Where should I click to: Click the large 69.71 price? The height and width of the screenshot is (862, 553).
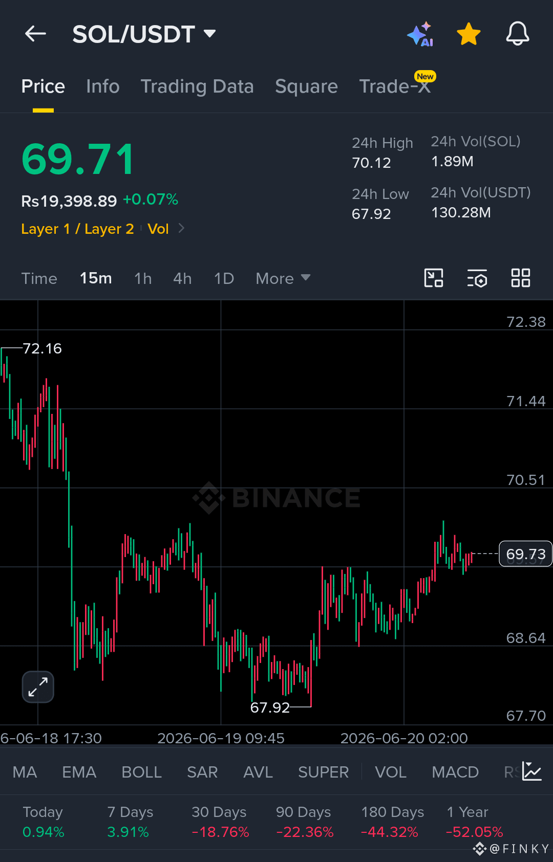point(78,159)
